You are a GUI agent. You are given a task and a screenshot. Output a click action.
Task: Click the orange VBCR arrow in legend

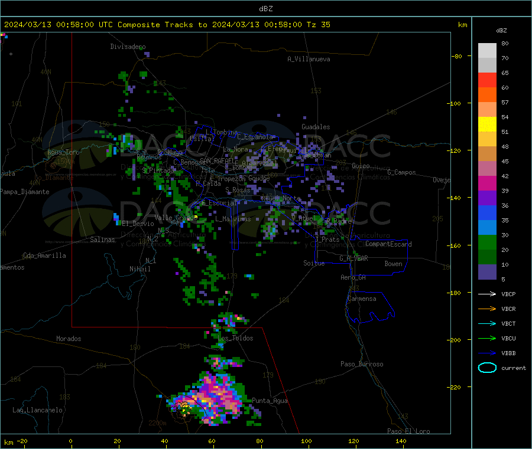click(x=487, y=309)
